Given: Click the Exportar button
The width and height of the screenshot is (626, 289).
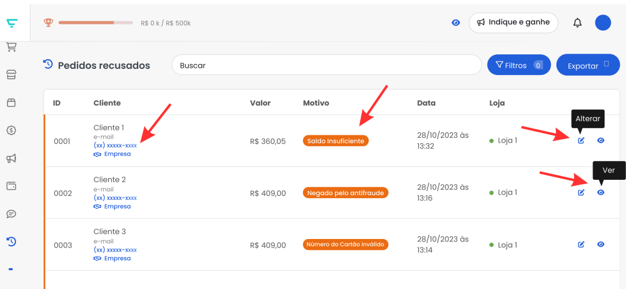Looking at the screenshot, I should tap(588, 65).
